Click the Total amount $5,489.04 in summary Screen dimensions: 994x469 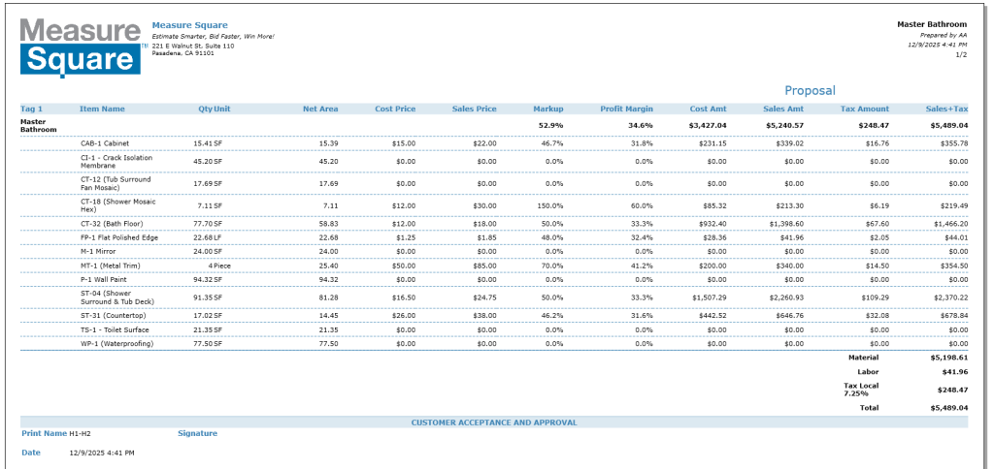point(948,408)
